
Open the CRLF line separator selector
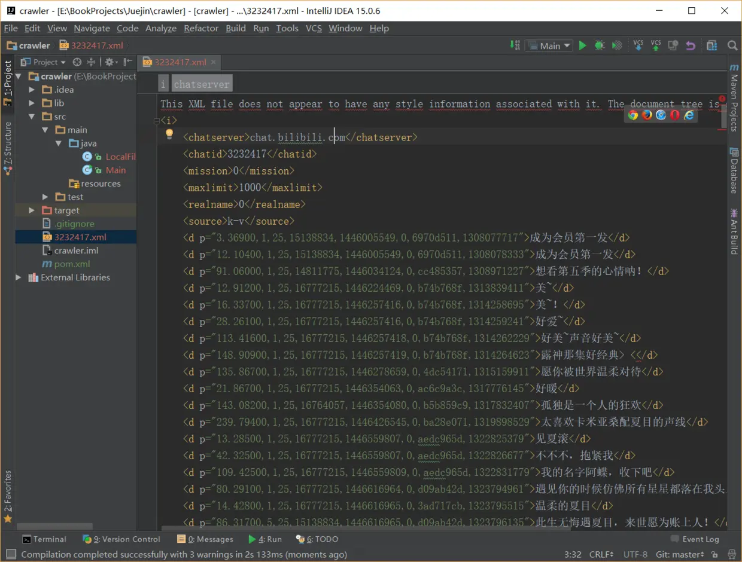coord(601,554)
